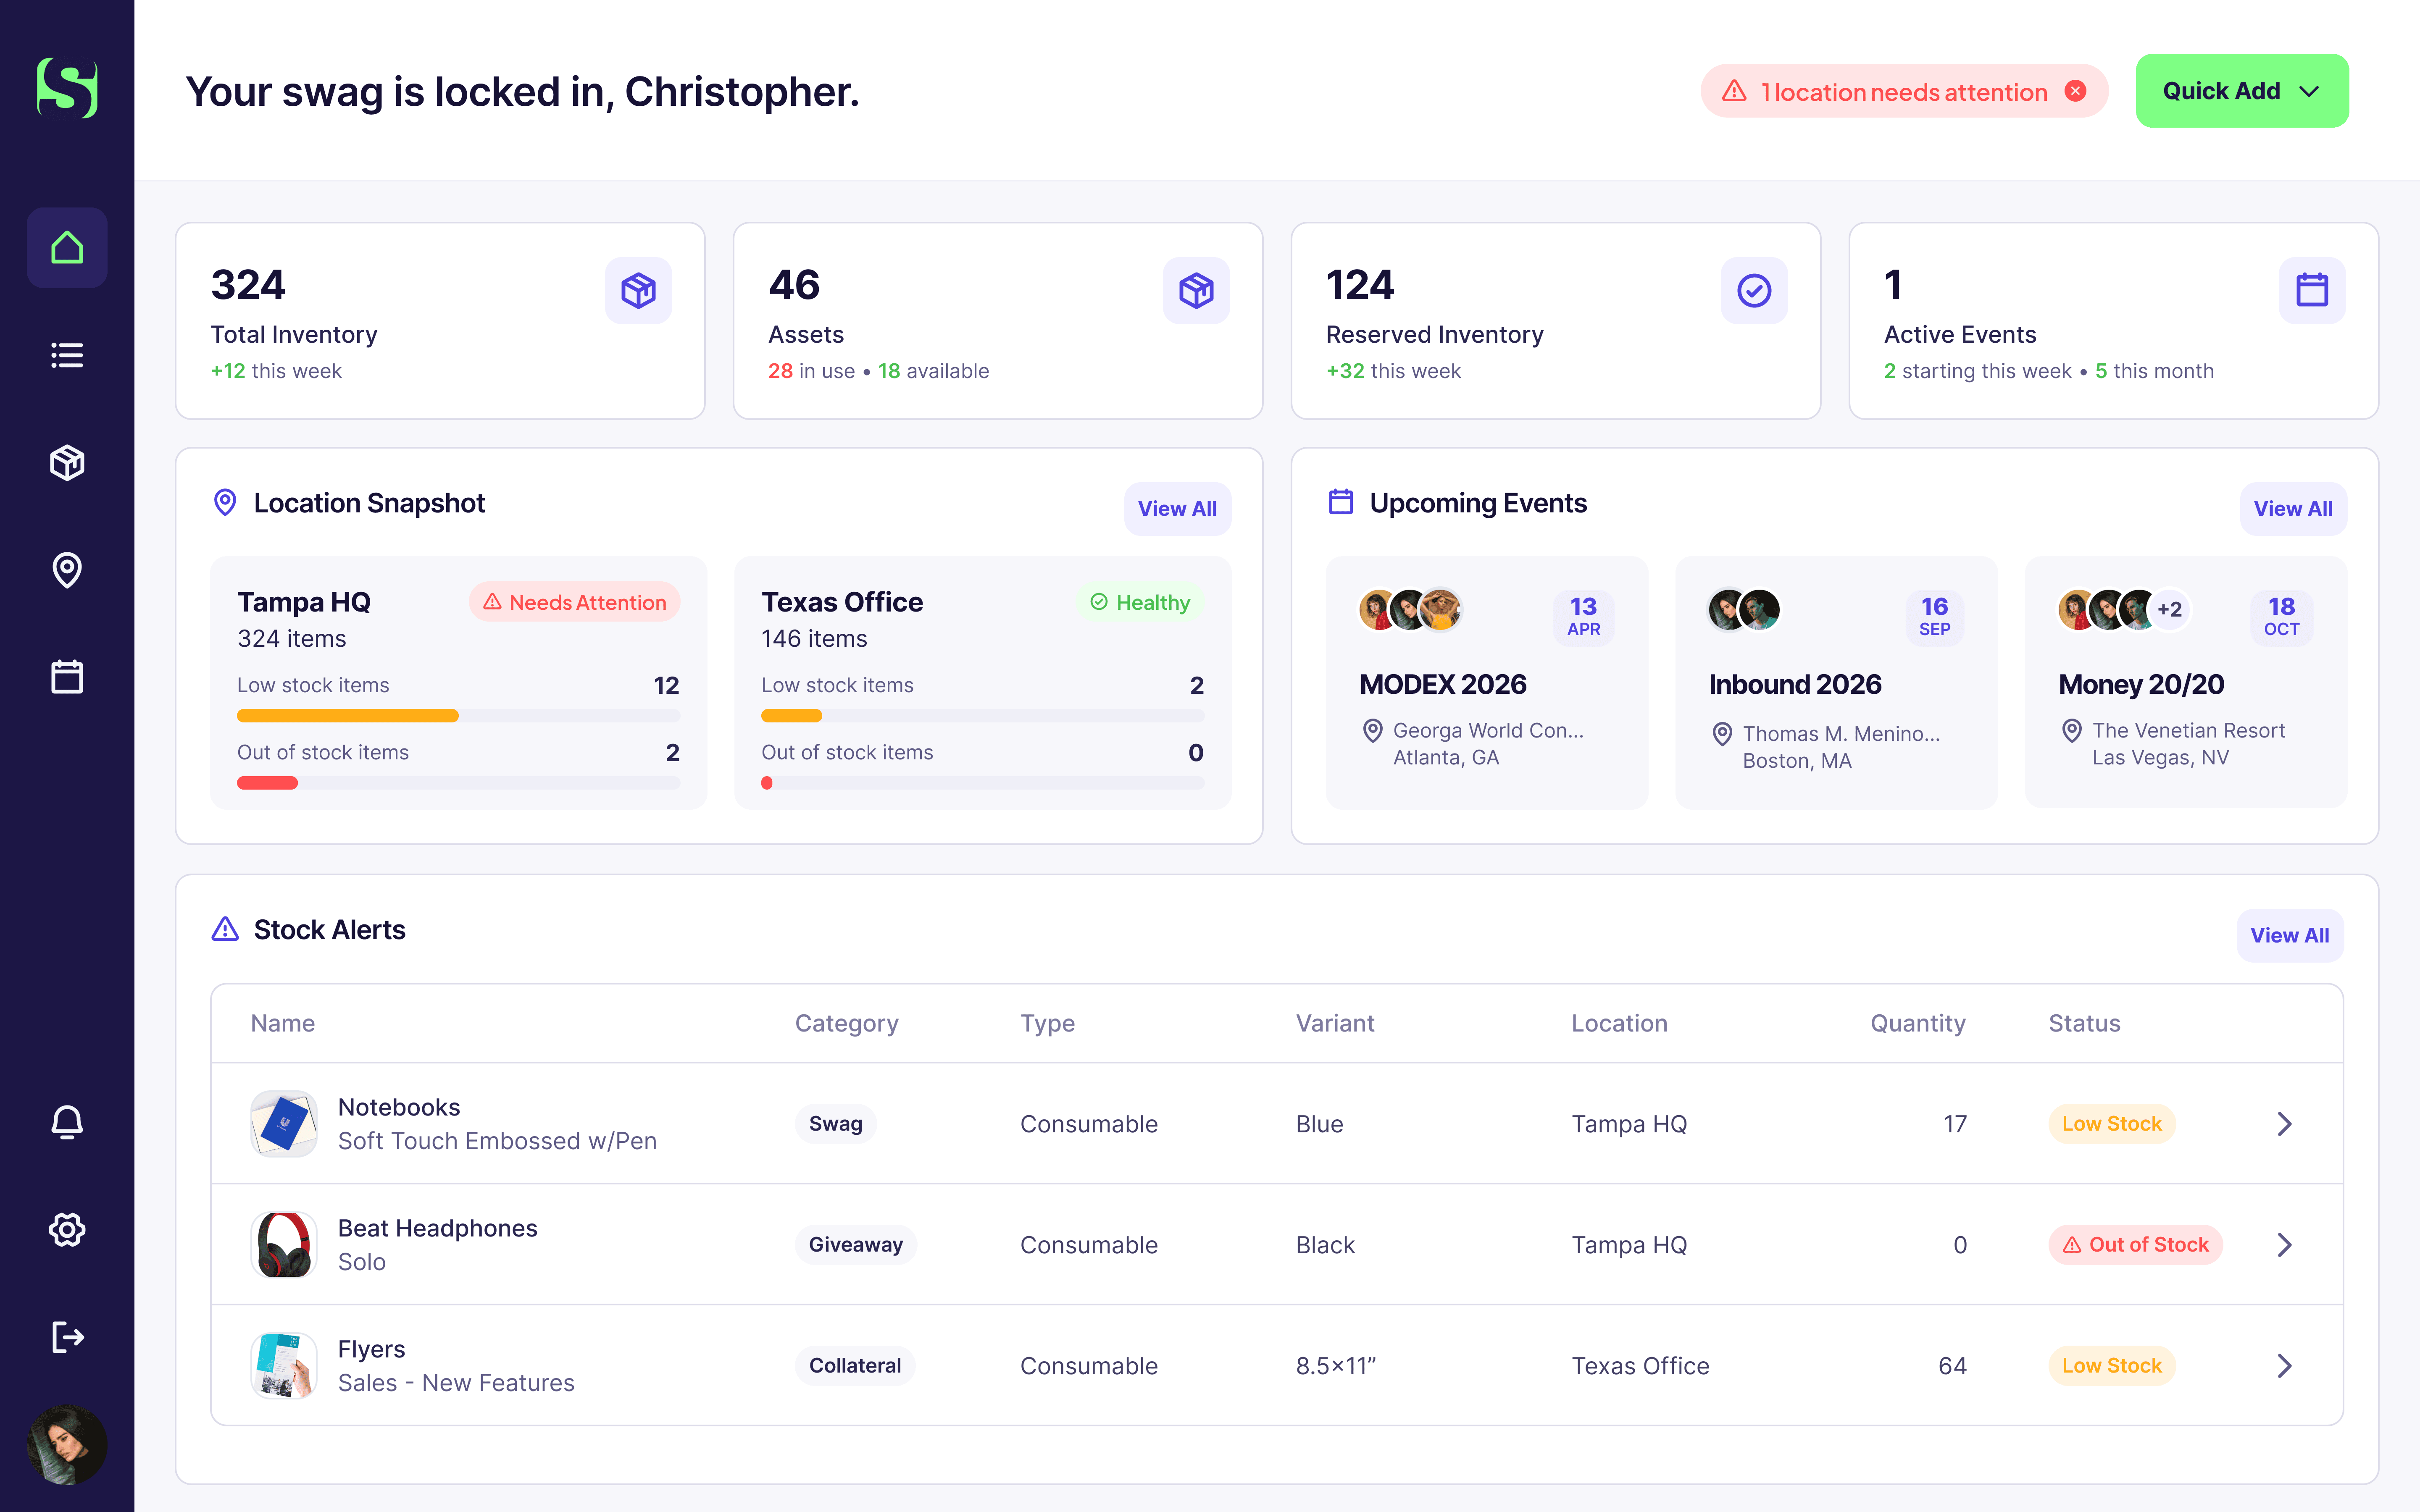
Task: Open the Tampa HQ location card
Action: (x=458, y=682)
